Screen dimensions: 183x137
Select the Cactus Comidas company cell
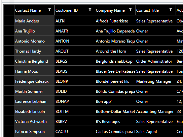[x=115, y=131]
